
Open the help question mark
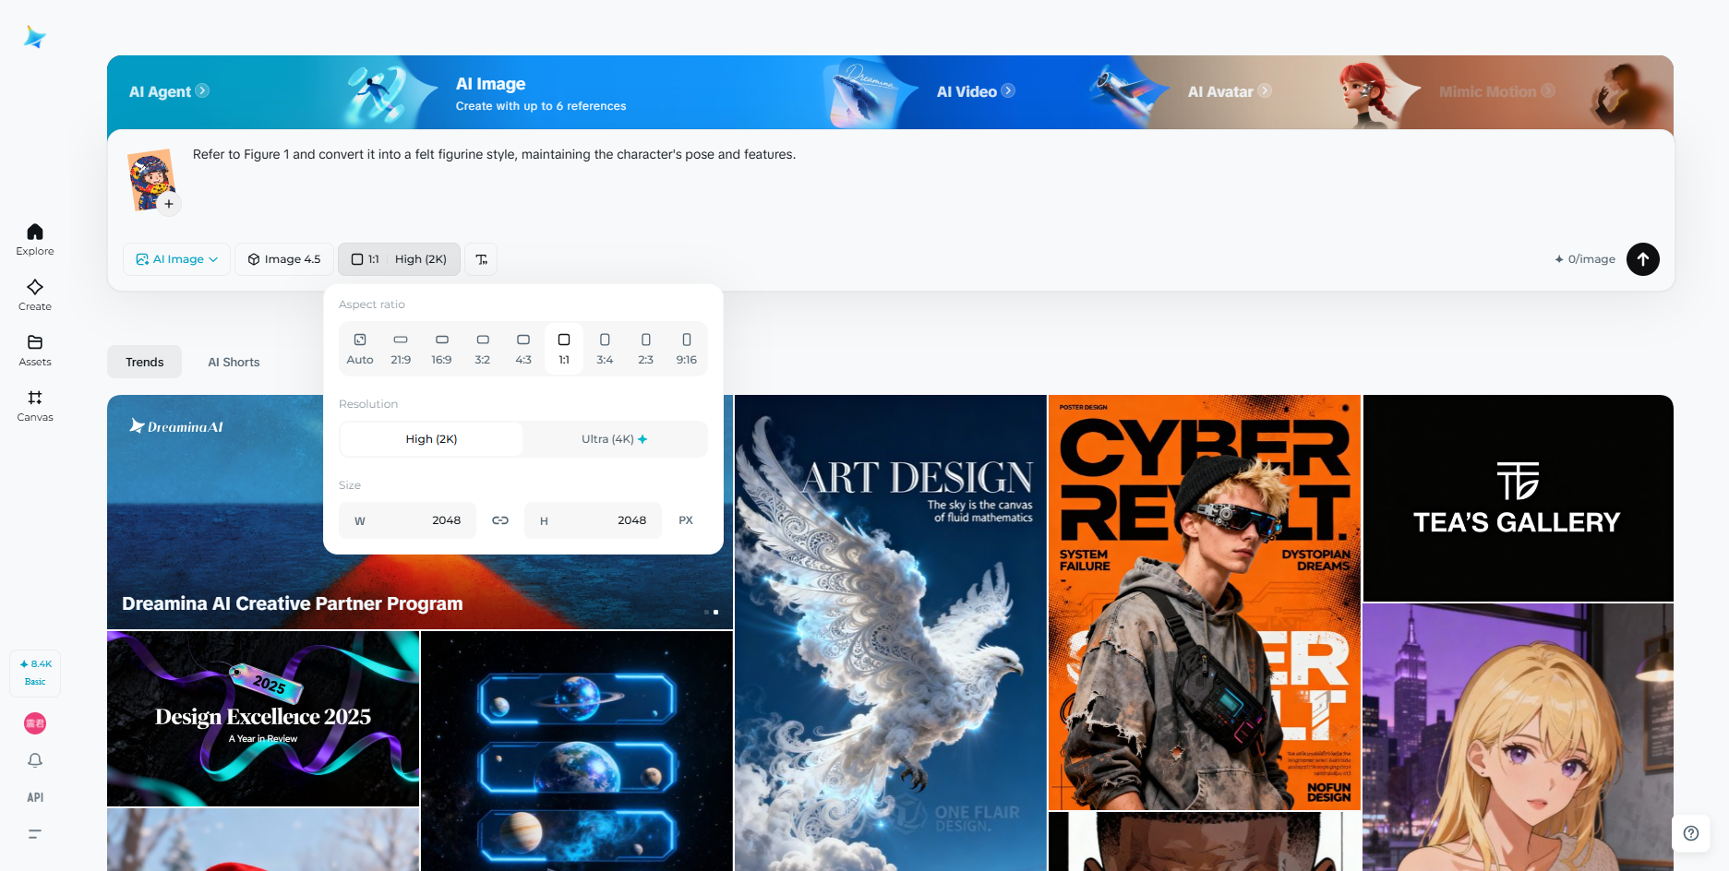point(1691,833)
